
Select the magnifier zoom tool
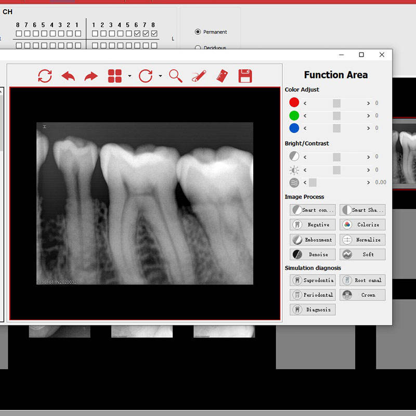[x=176, y=76]
